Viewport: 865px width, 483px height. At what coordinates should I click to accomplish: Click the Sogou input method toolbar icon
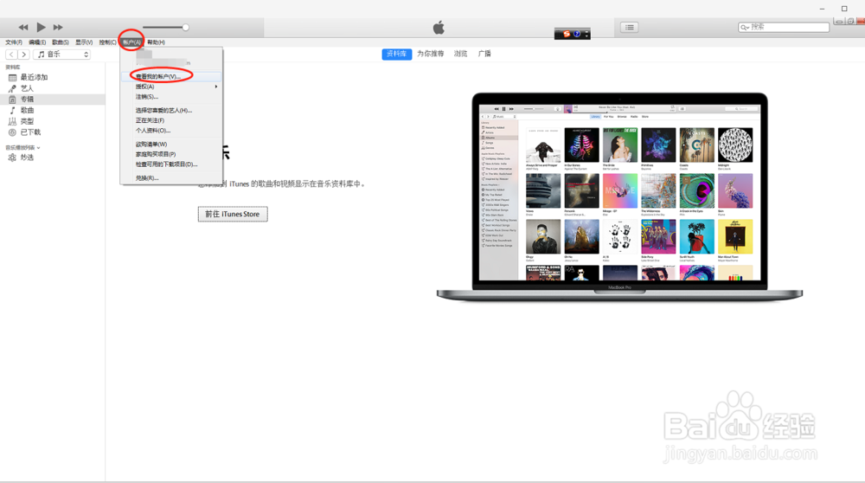click(566, 34)
